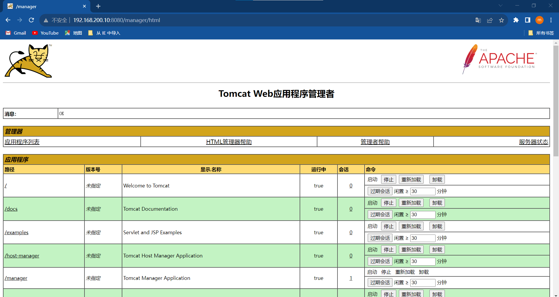559x297 pixels.
Task: Open a new browser tab
Action: point(98,6)
